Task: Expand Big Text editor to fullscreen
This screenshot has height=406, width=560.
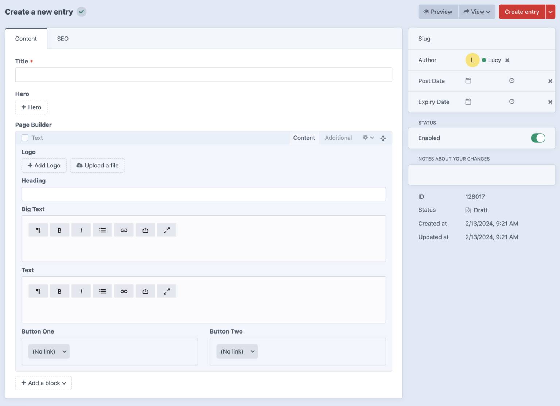Action: pyautogui.click(x=167, y=230)
